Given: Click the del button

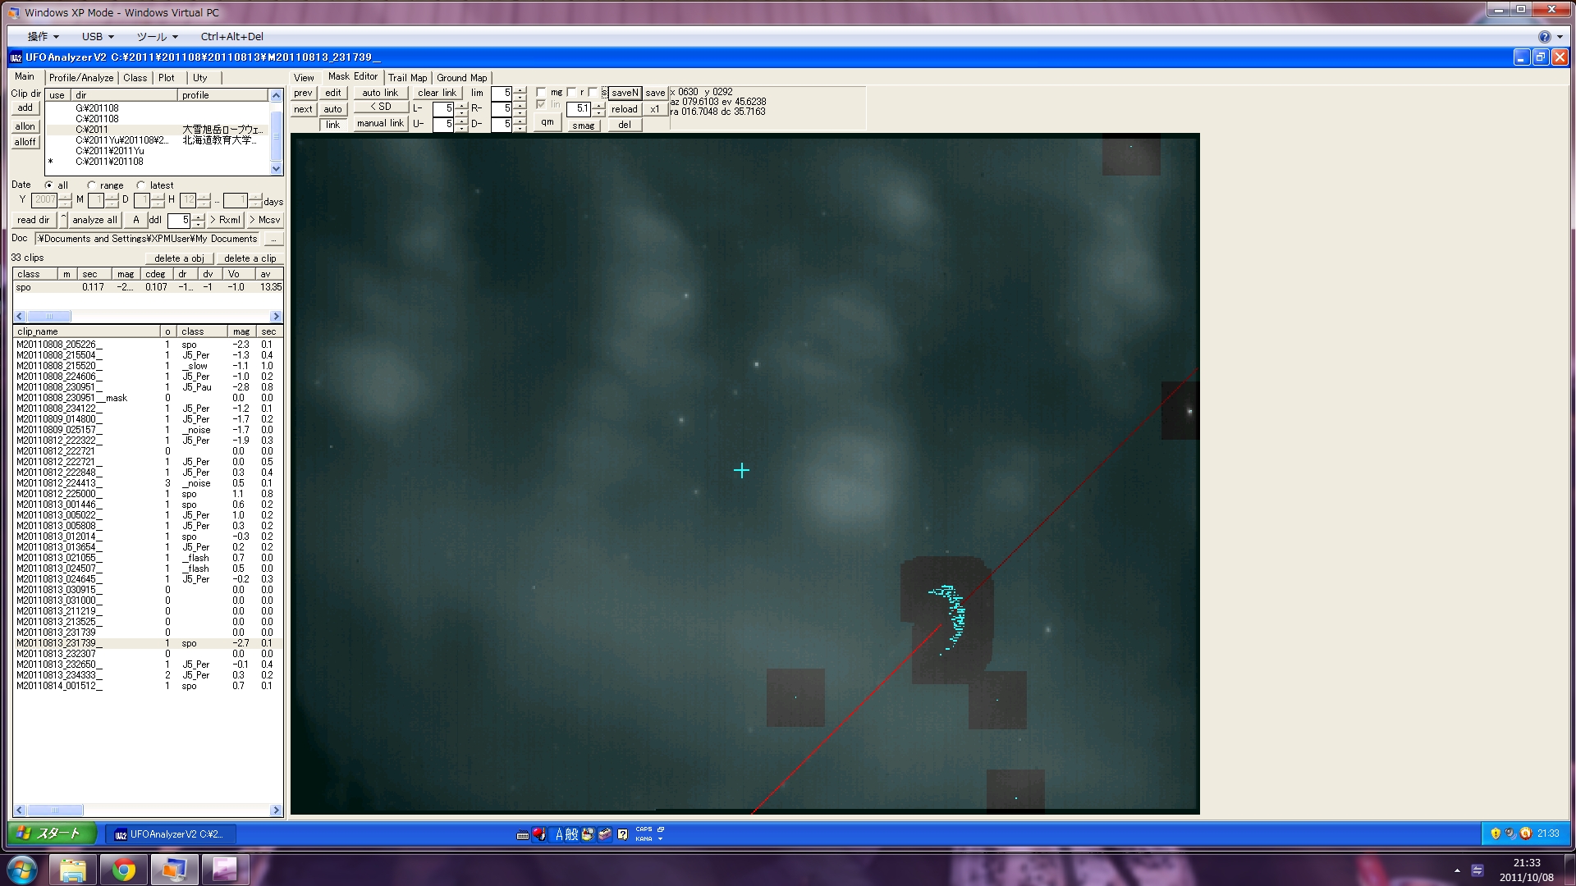Looking at the screenshot, I should [x=625, y=125].
